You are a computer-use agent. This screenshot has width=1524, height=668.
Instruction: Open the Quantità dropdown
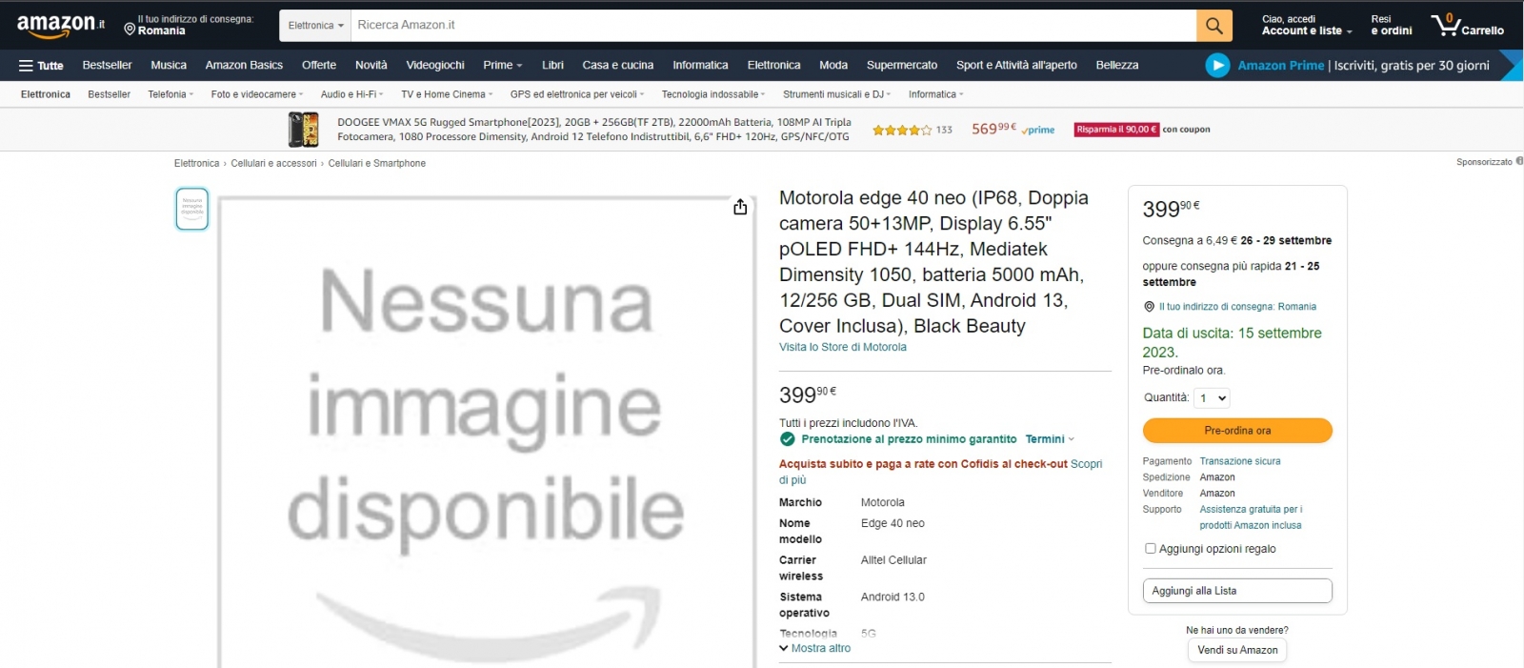tap(1212, 398)
